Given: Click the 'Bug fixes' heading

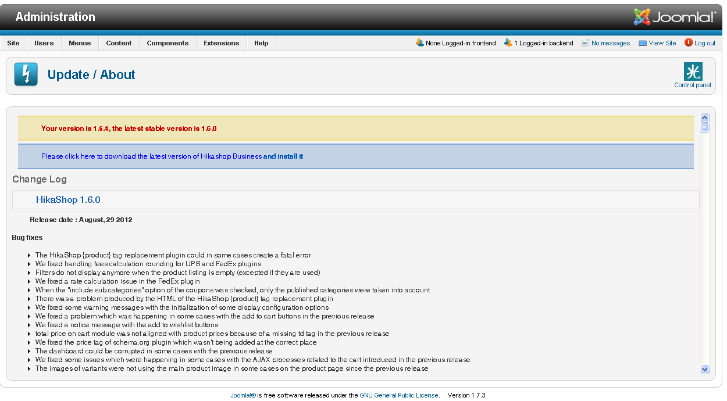Looking at the screenshot, I should [x=27, y=237].
